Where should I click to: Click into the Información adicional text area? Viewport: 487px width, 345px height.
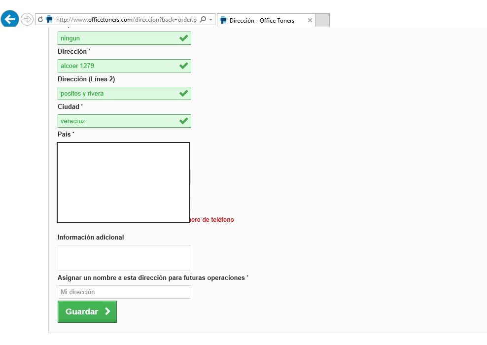point(124,258)
